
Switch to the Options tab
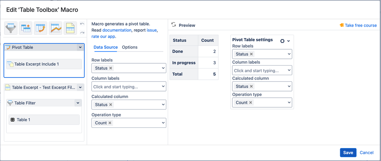[130, 47]
